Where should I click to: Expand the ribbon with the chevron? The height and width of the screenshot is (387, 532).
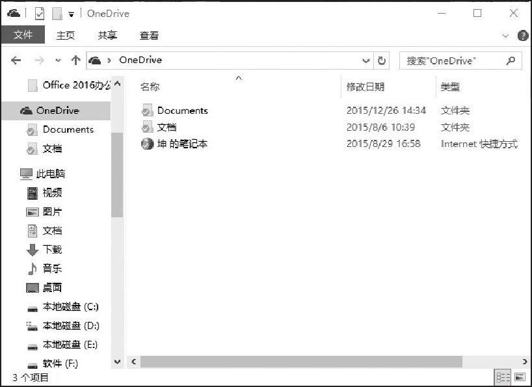coord(505,36)
